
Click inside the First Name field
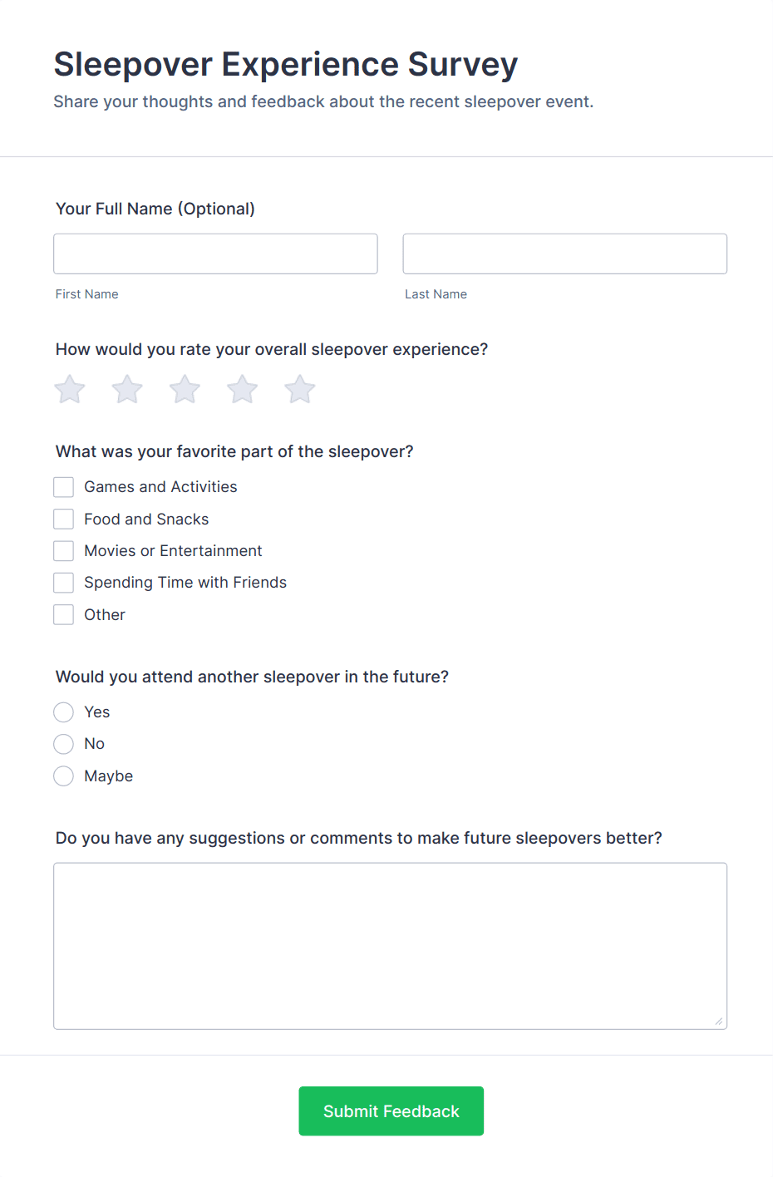coord(214,254)
